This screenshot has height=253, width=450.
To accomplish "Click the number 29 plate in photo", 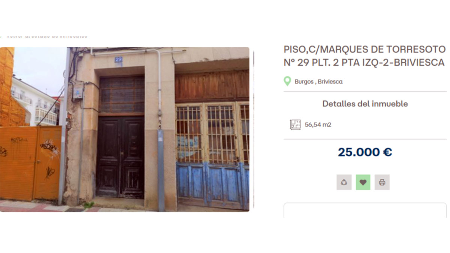I will click(x=118, y=59).
